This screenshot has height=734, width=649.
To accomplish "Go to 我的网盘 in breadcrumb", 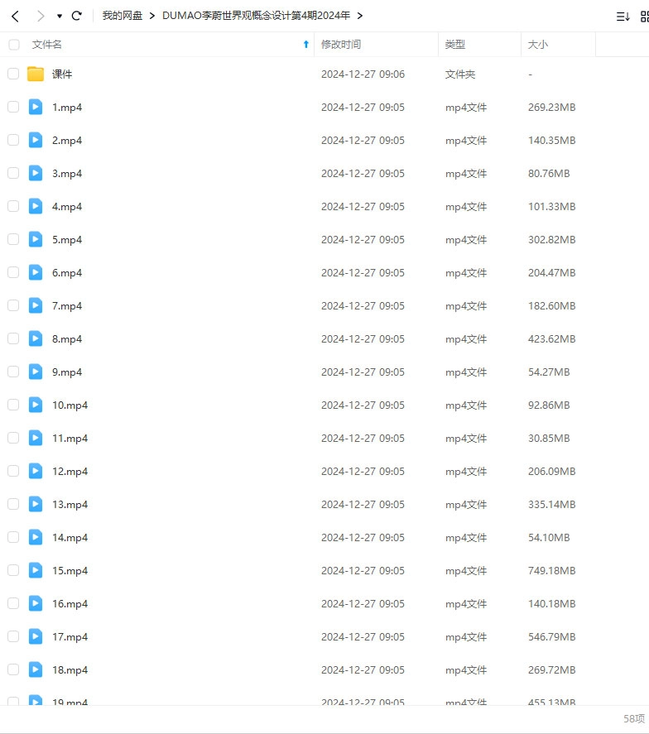I will (123, 16).
